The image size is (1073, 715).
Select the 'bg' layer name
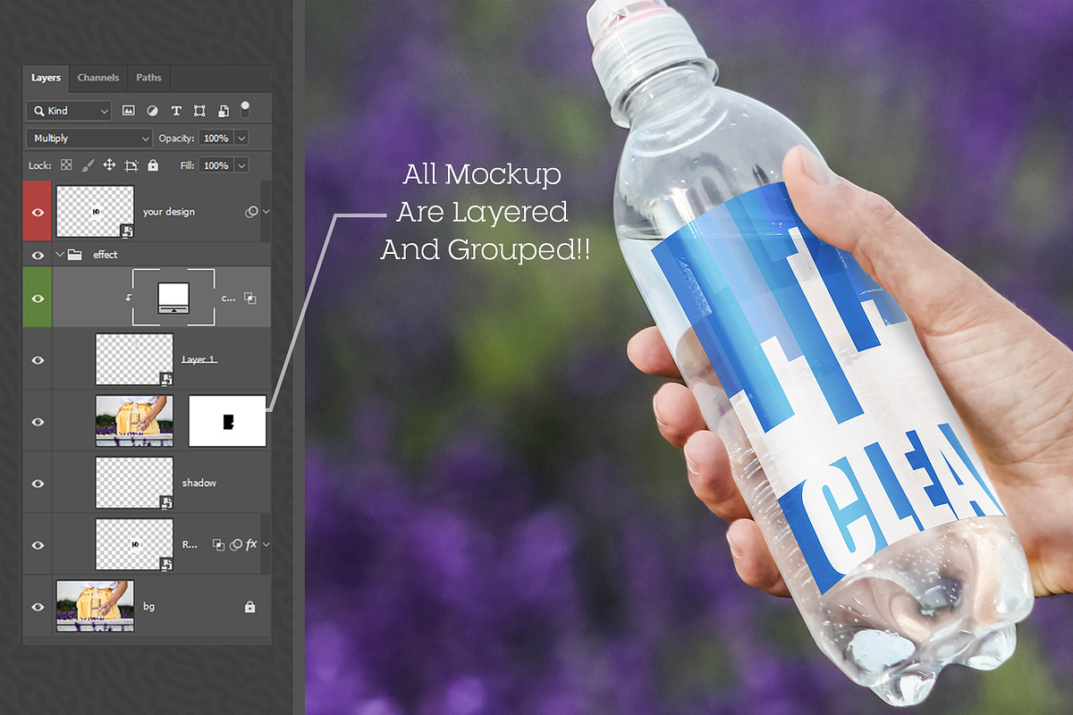tap(148, 606)
